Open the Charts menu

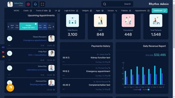pyautogui.click(x=28, y=11)
